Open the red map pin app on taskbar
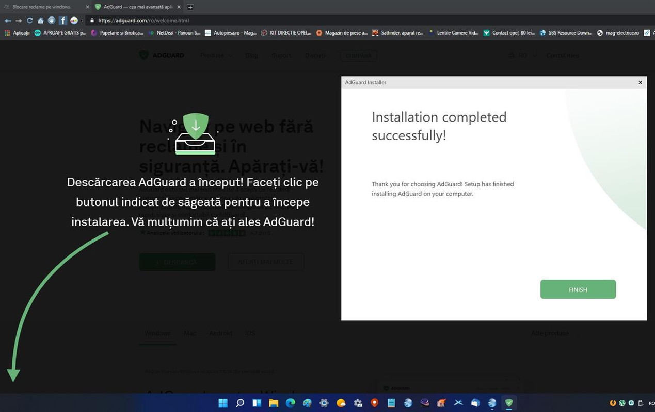Image resolution: width=655 pixels, height=412 pixels. pos(374,403)
